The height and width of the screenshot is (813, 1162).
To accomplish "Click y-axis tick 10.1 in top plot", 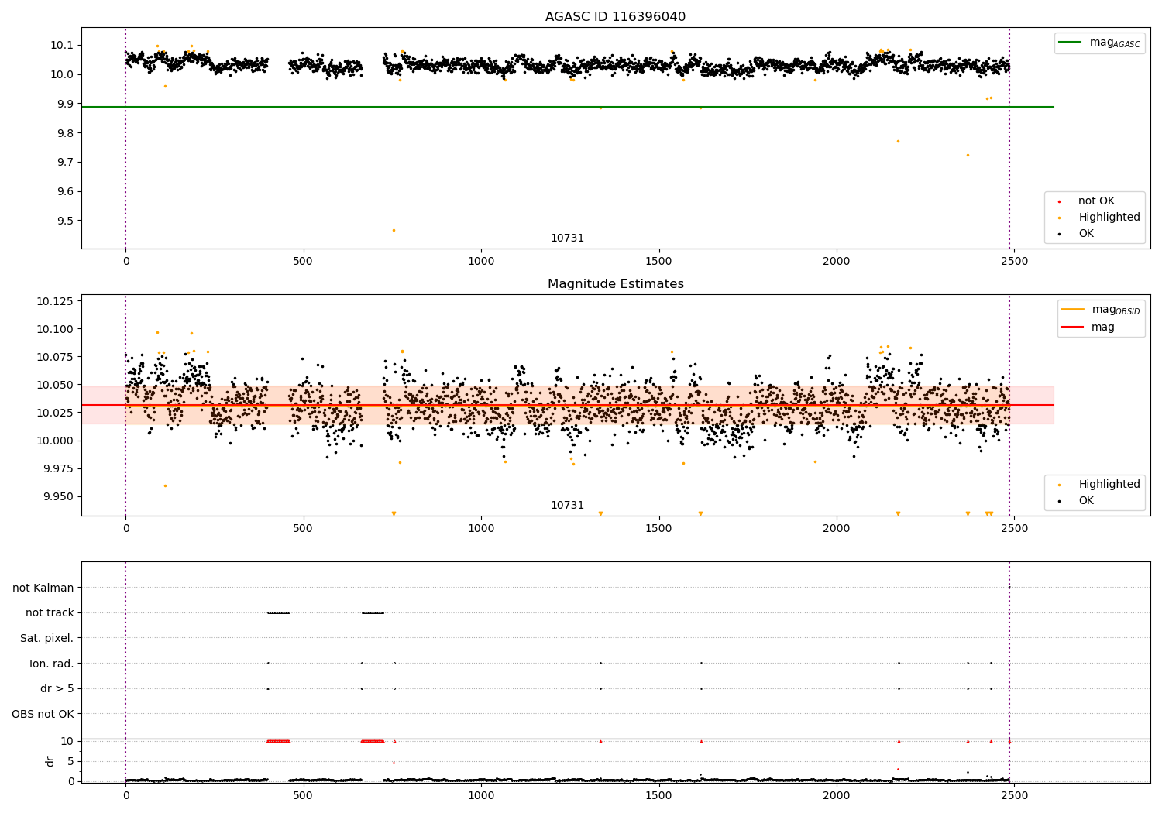I will pyautogui.click(x=62, y=45).
